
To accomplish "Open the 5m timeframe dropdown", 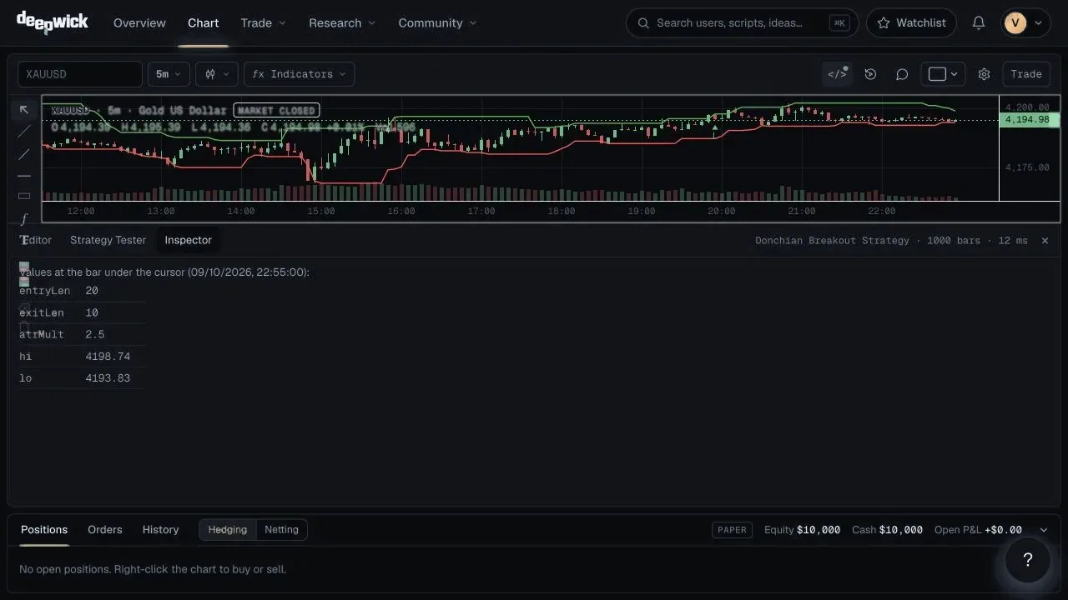I will pyautogui.click(x=169, y=74).
